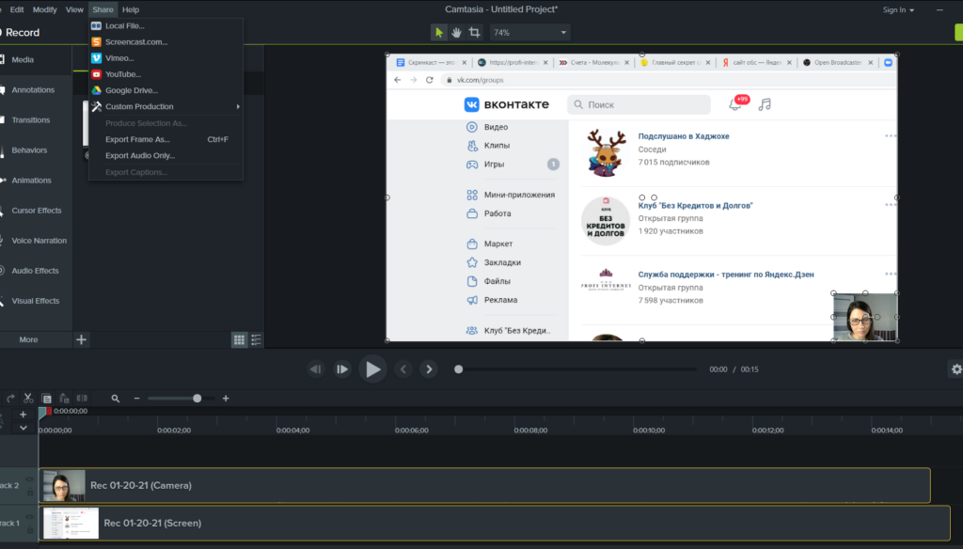Click the Cut scissors icon
The image size is (963, 549).
pyautogui.click(x=28, y=399)
